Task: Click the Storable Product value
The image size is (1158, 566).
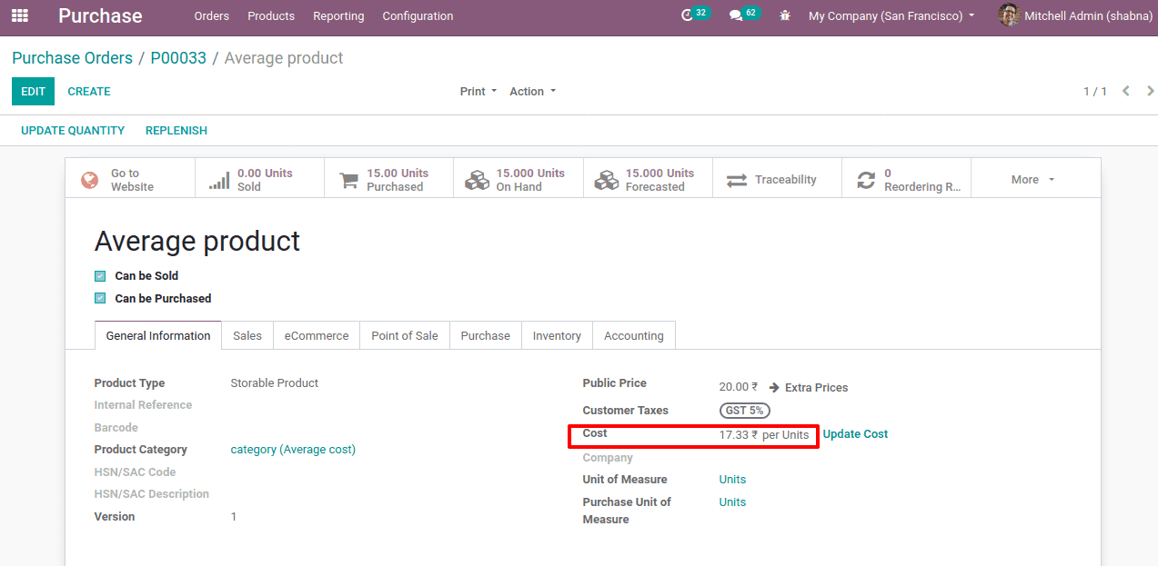Action: point(275,383)
